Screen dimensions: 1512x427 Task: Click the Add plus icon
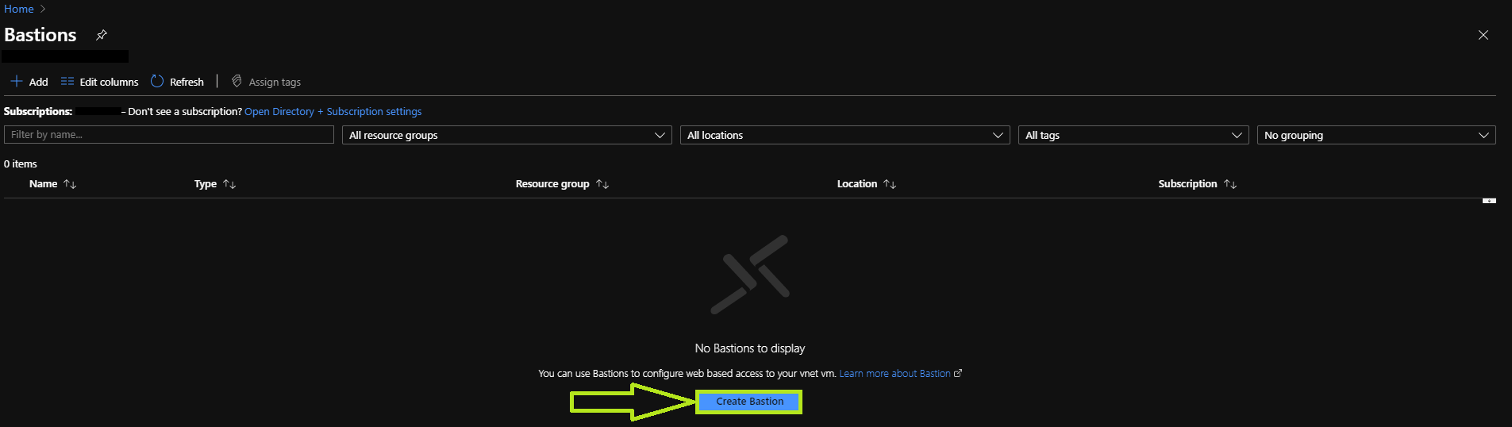click(16, 81)
